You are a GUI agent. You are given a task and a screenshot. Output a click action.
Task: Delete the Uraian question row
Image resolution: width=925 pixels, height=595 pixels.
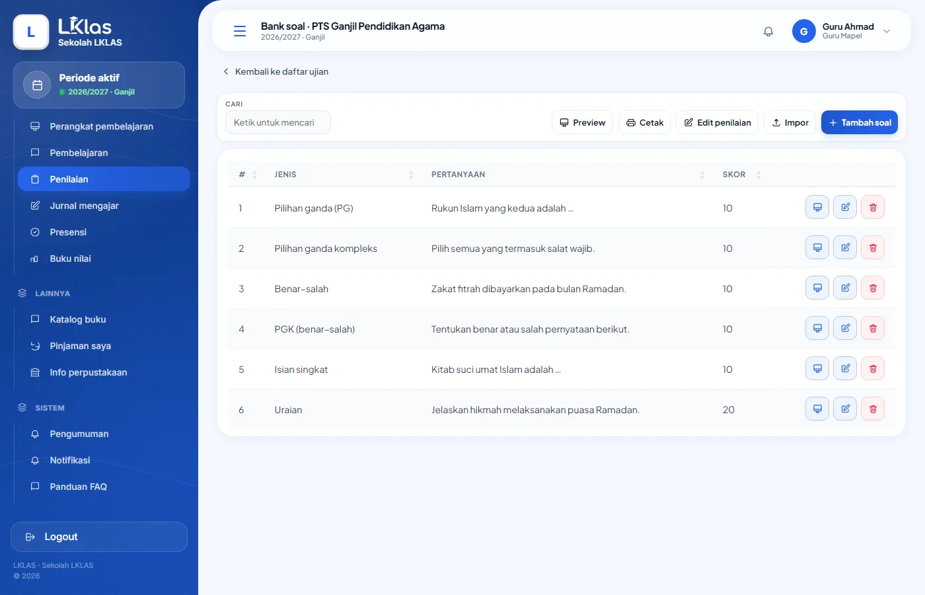point(873,409)
